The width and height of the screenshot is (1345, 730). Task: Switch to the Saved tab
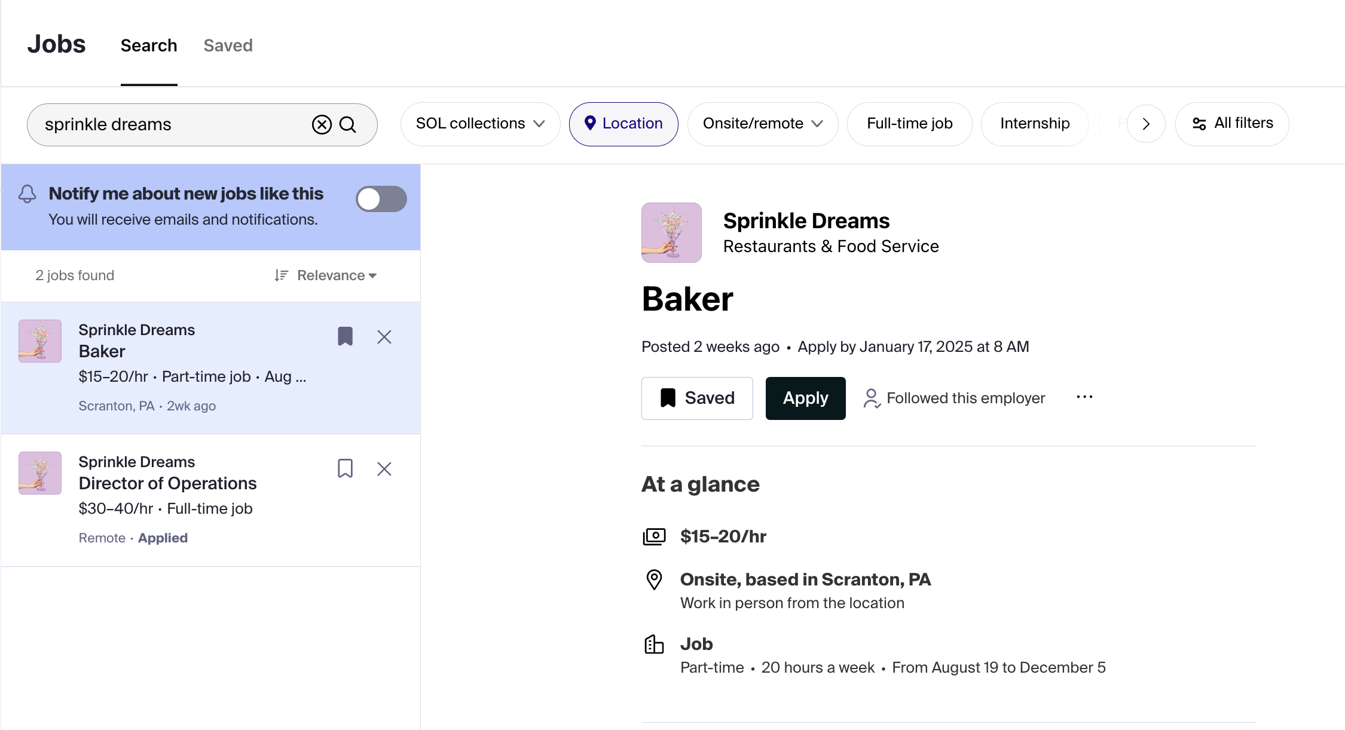click(228, 45)
